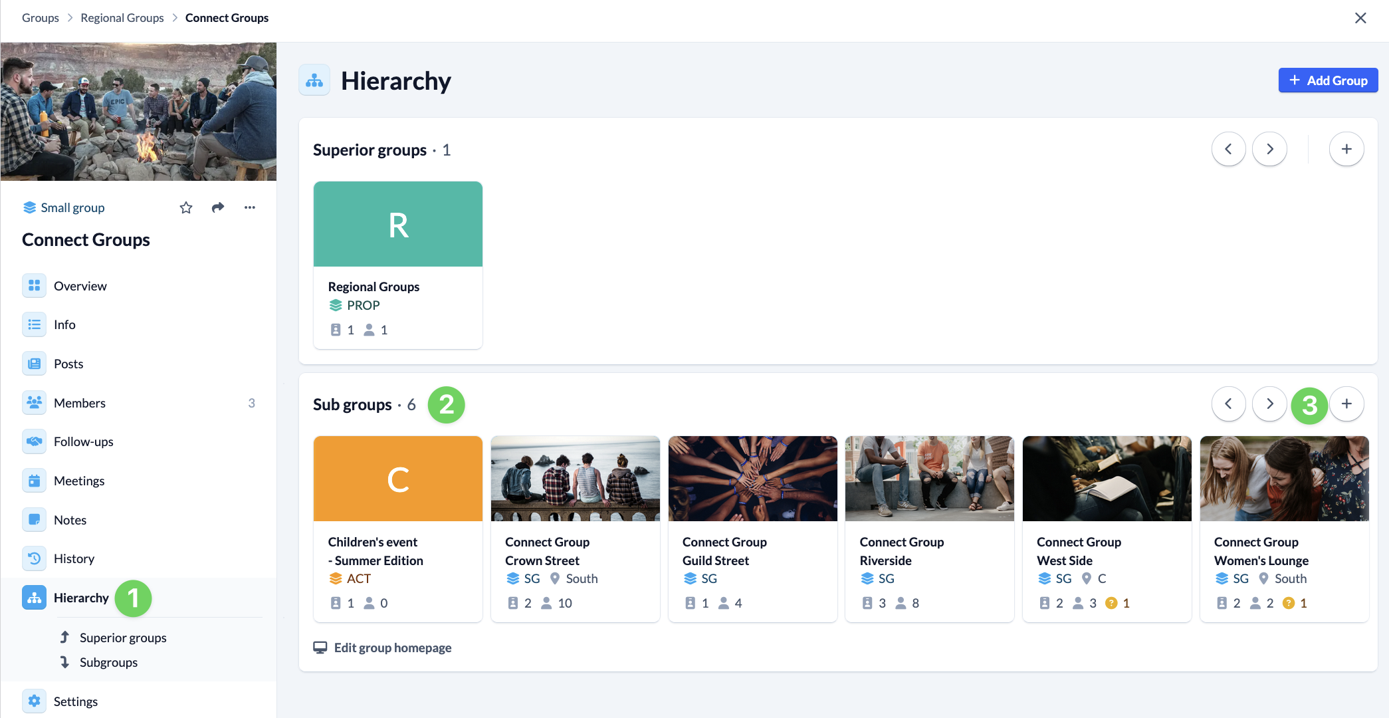
Task: Jump to Superior groups sub-item
Action: click(123, 638)
